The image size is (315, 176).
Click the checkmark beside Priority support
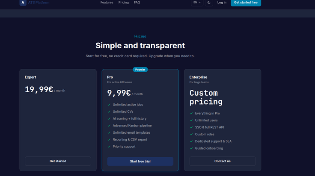pyautogui.click(x=109, y=147)
